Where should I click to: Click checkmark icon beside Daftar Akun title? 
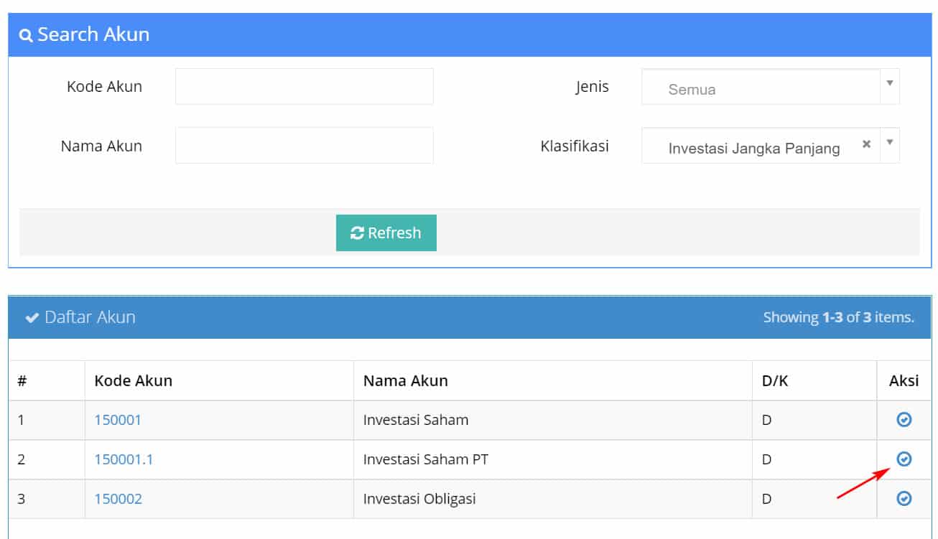point(32,317)
